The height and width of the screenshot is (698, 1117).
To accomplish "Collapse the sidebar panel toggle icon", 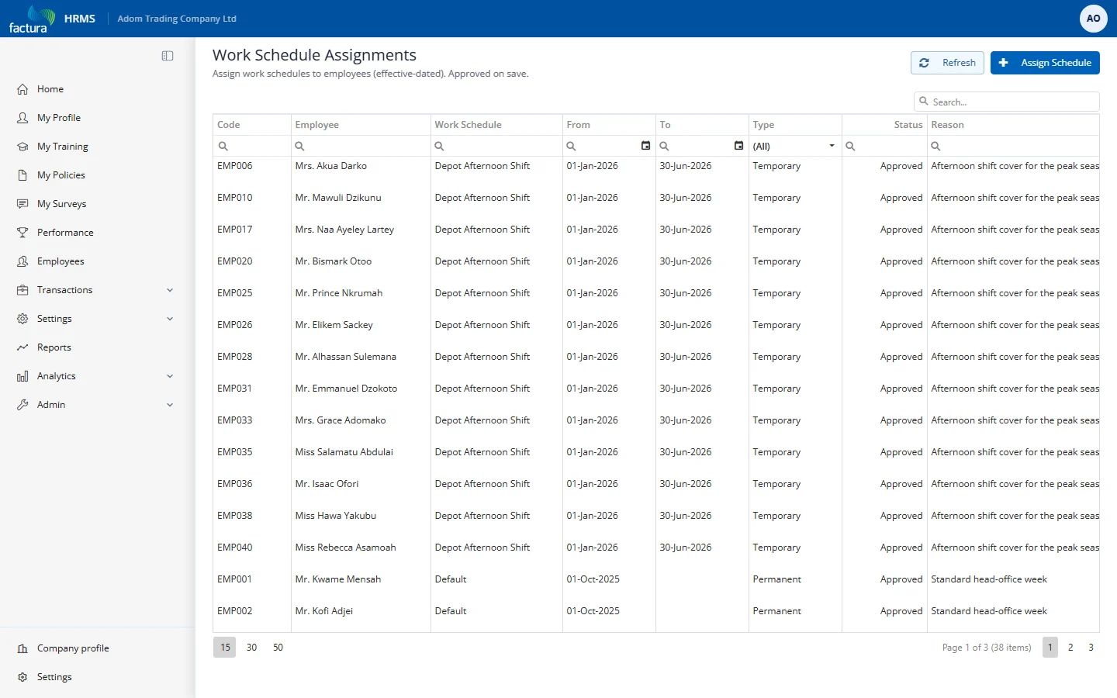I will [168, 56].
